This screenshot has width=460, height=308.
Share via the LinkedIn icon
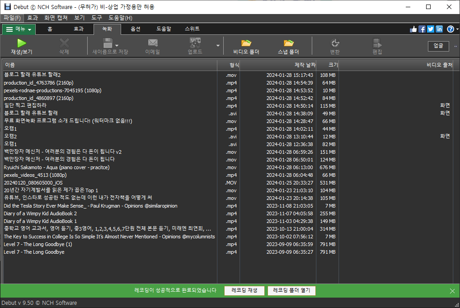click(x=439, y=29)
